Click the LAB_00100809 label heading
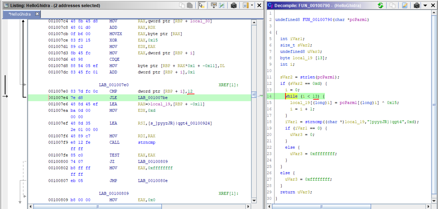 [114, 193]
